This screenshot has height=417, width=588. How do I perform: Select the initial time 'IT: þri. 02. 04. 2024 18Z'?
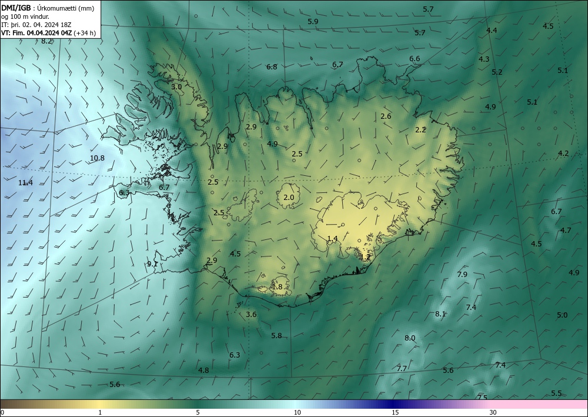[36, 25]
